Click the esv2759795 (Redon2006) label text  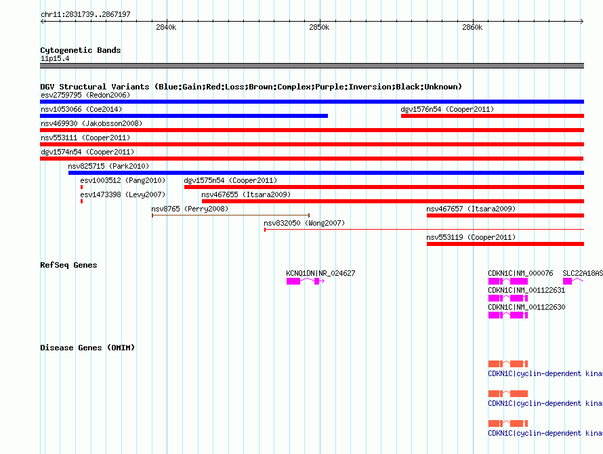click(85, 95)
